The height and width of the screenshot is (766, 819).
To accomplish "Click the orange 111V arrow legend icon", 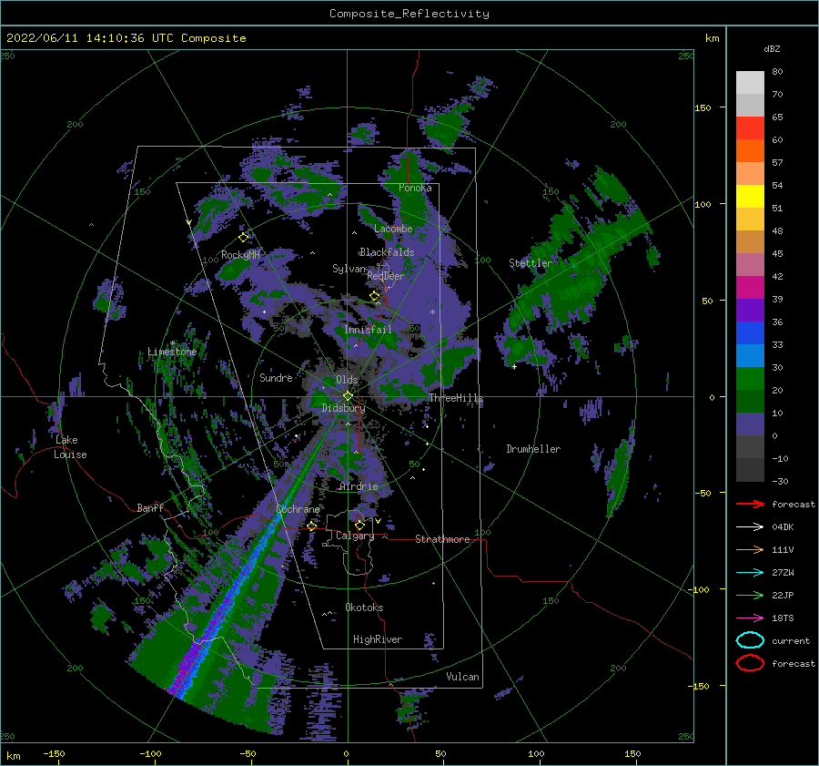I will click(x=750, y=549).
